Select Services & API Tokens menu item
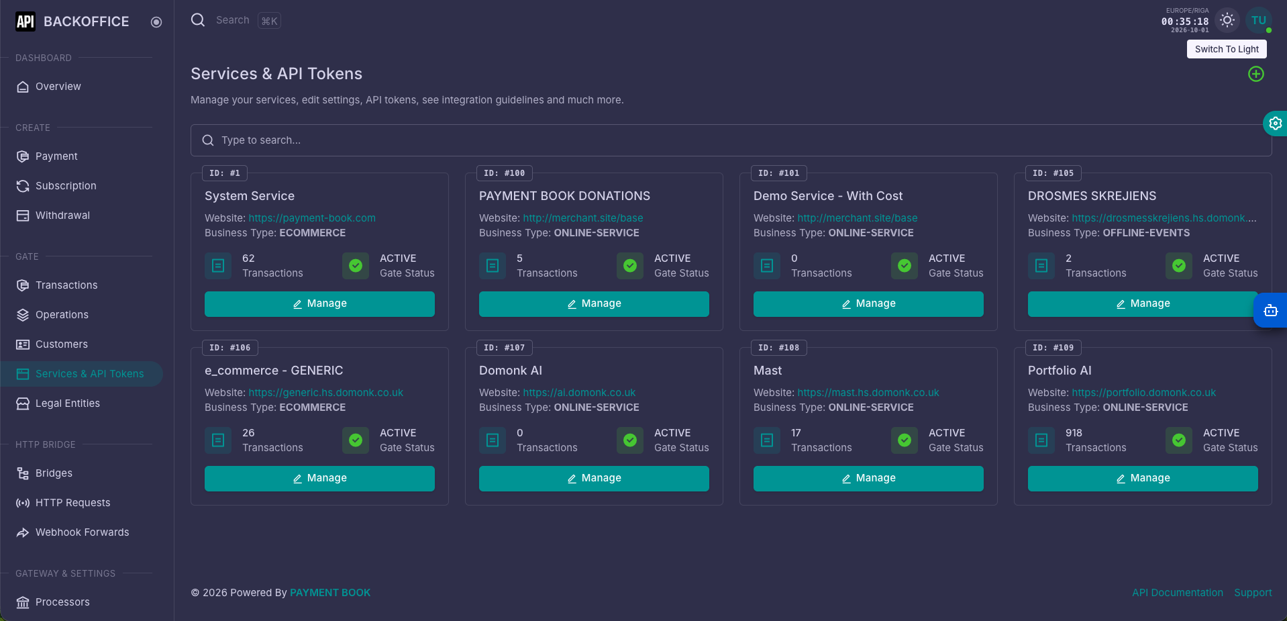Viewport: 1287px width, 621px height. (x=81, y=374)
